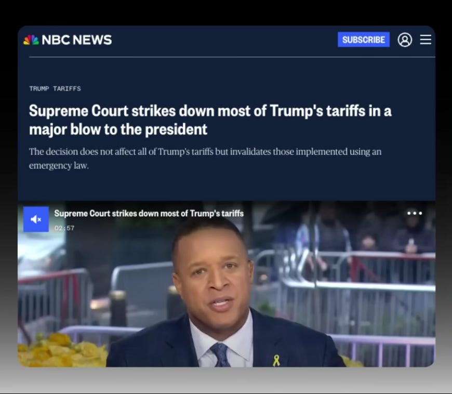Click the anchor's blue tie in video
The image size is (452, 394).
pos(221,356)
